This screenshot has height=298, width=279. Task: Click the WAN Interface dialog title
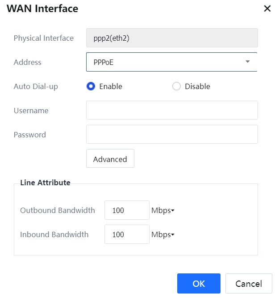42,9
